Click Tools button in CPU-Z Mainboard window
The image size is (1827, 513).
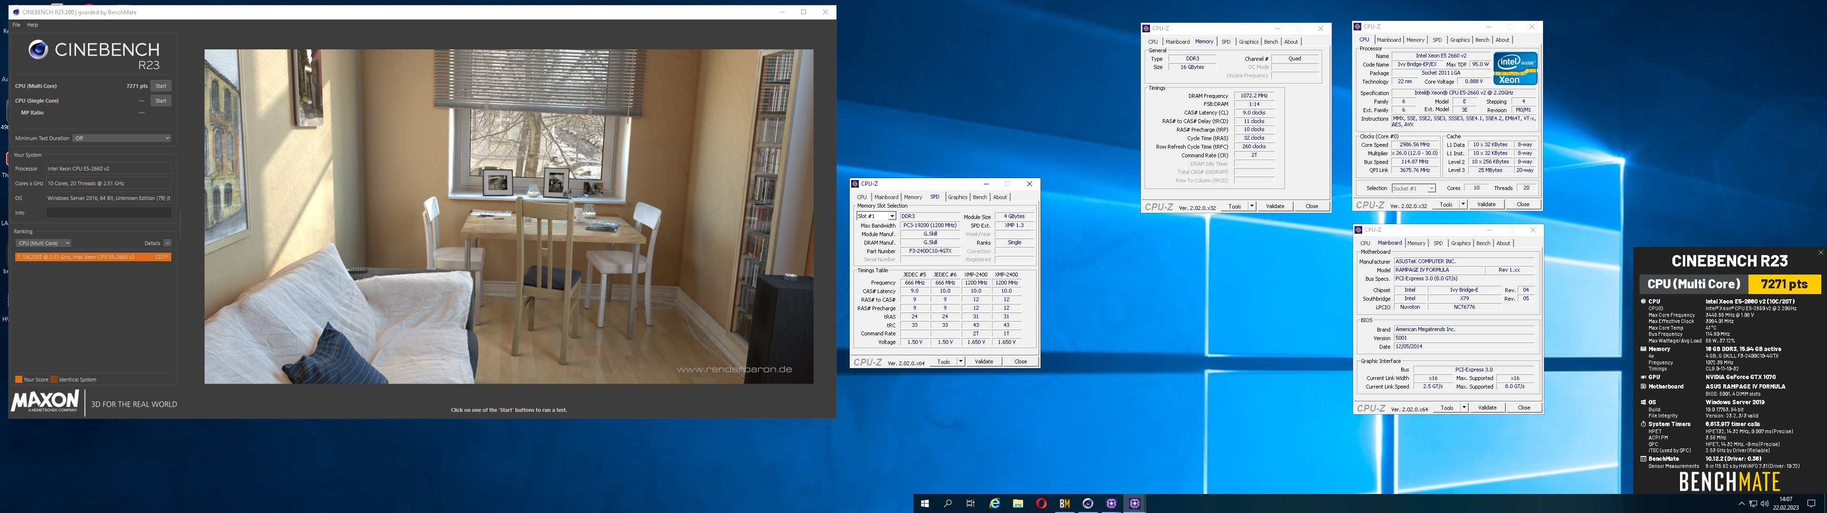coord(1447,408)
